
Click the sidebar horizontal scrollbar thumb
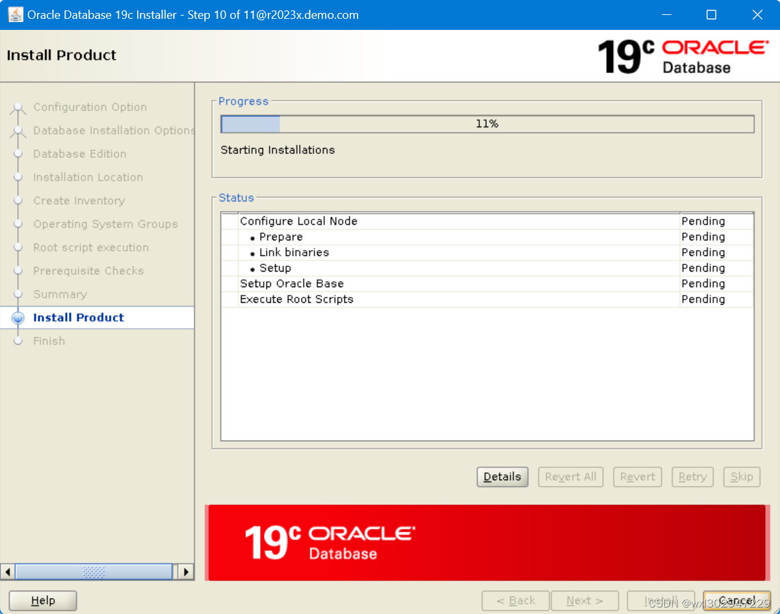pos(94,572)
